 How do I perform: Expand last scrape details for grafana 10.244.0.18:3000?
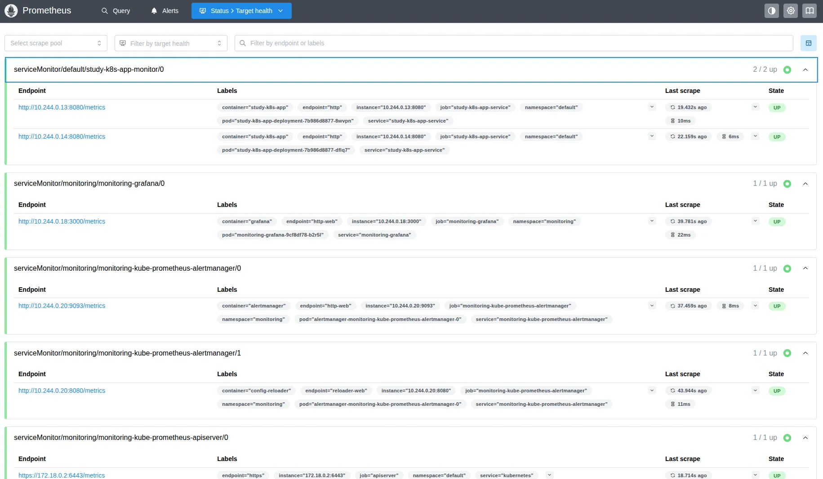(756, 221)
